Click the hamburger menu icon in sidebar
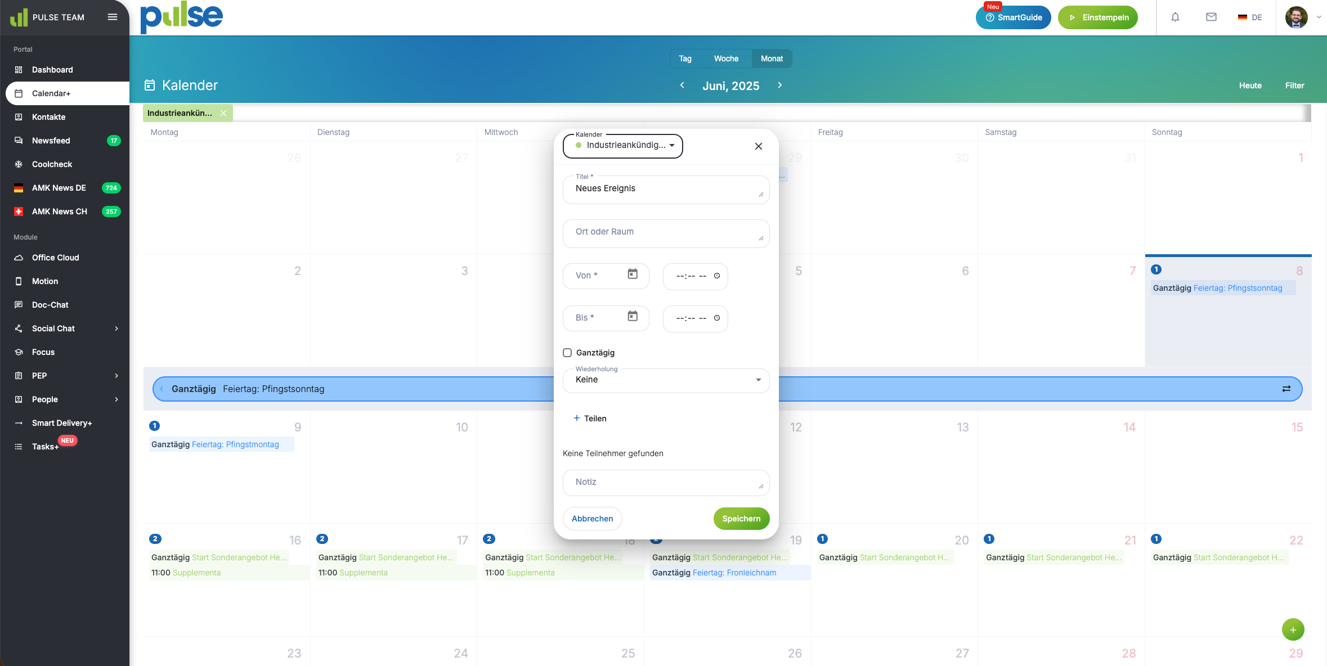This screenshot has height=666, width=1327. [113, 17]
